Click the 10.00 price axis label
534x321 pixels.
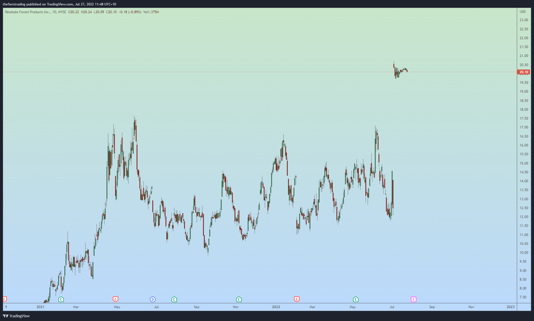[524, 253]
